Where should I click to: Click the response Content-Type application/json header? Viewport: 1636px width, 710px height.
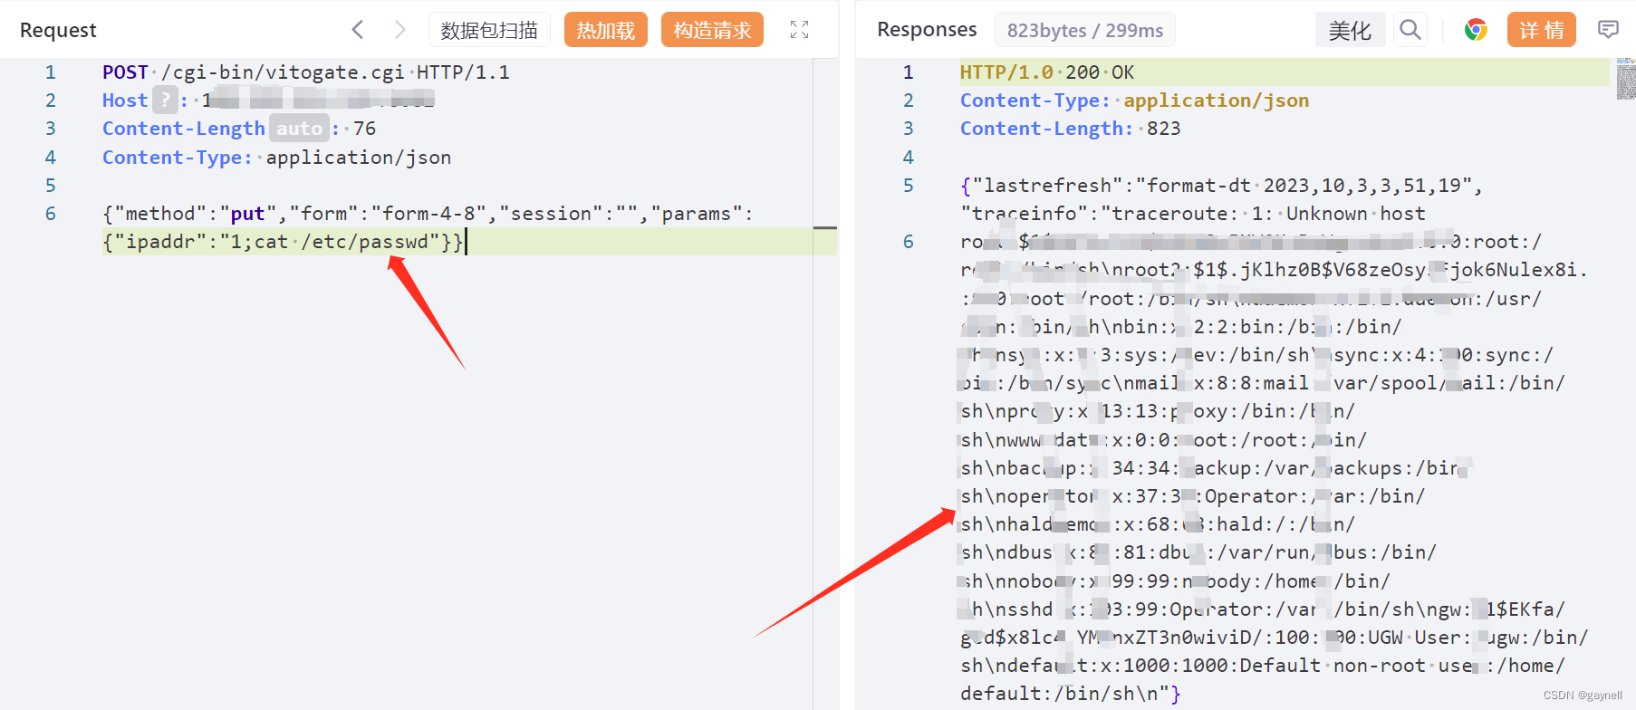coord(1134,100)
